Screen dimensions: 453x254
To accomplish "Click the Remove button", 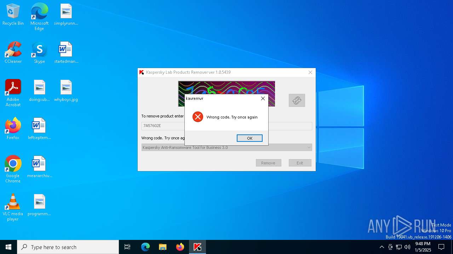I will click(x=269, y=163).
